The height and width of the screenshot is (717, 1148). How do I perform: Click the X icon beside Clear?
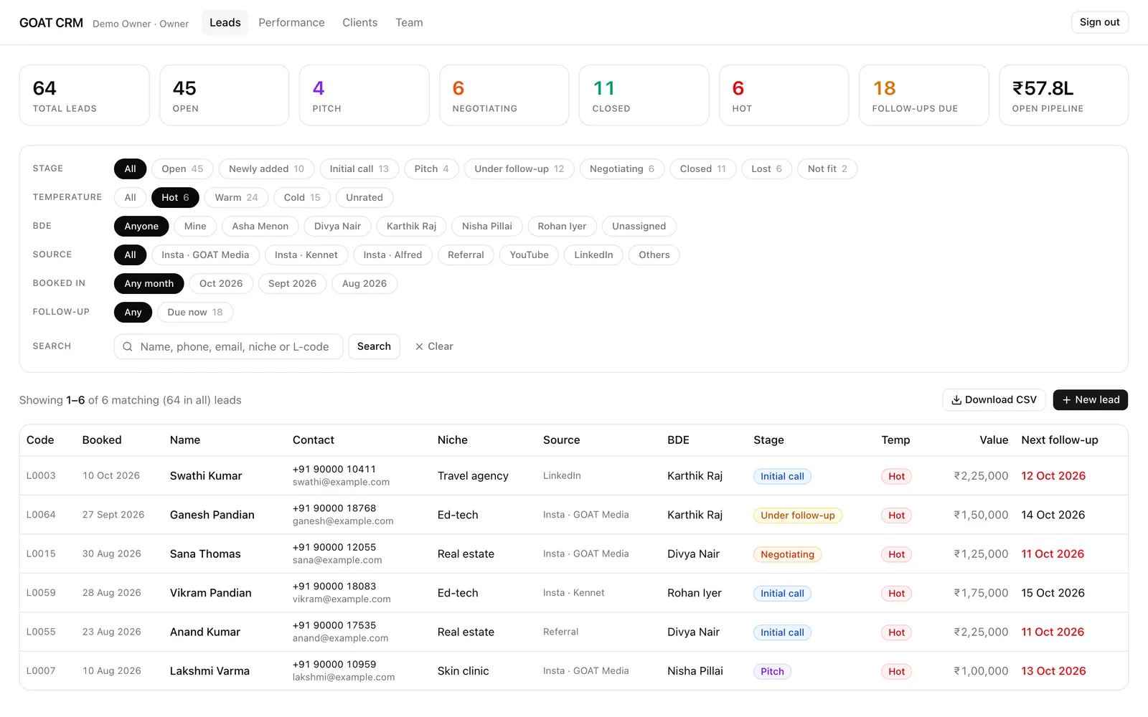(x=419, y=346)
